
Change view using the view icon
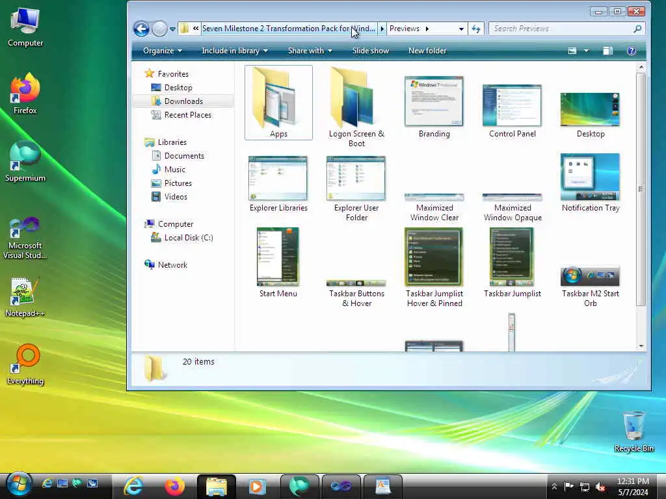point(572,51)
